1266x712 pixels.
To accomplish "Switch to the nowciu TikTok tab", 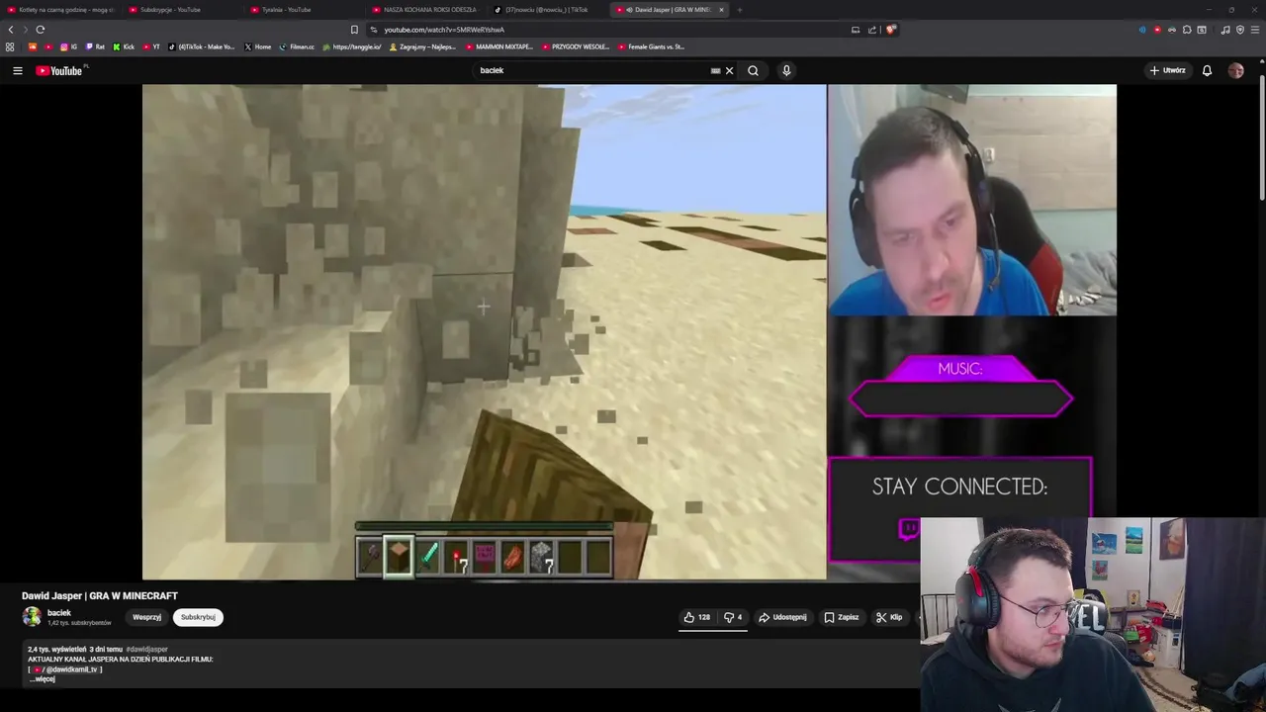I will (548, 10).
